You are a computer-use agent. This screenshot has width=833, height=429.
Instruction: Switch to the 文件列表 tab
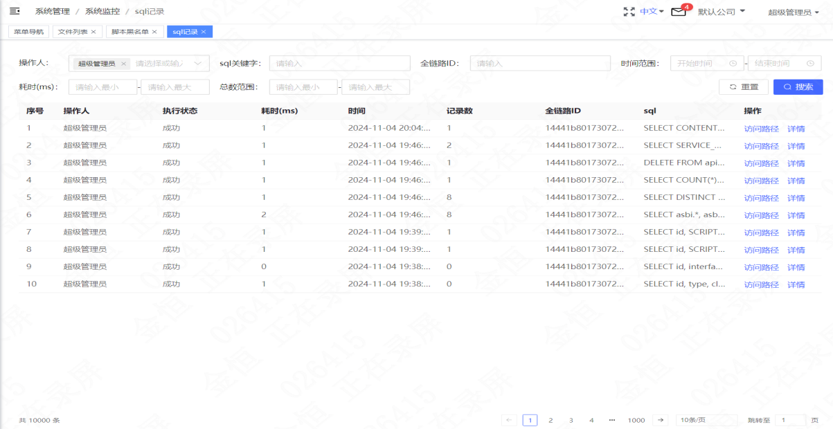point(73,32)
